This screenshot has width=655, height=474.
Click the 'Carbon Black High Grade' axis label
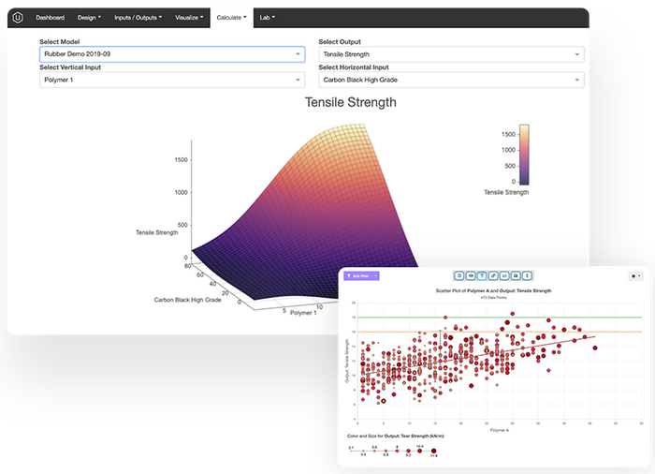(187, 300)
